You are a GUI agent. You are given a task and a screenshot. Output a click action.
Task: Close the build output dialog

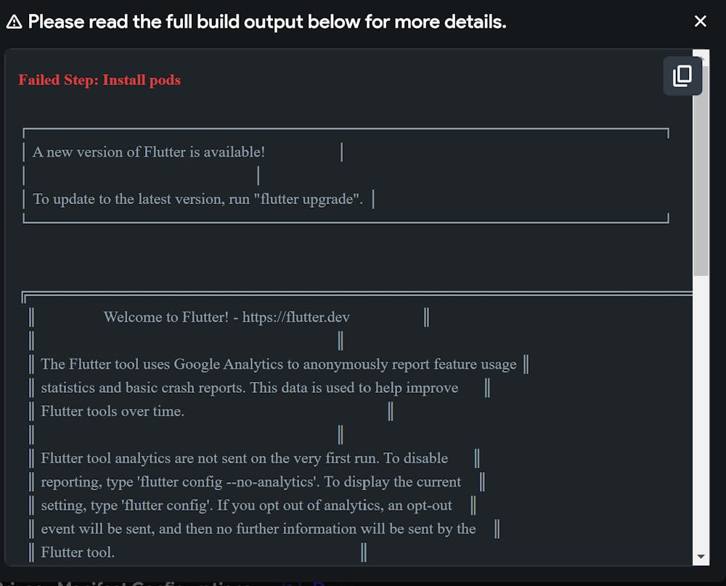click(700, 22)
